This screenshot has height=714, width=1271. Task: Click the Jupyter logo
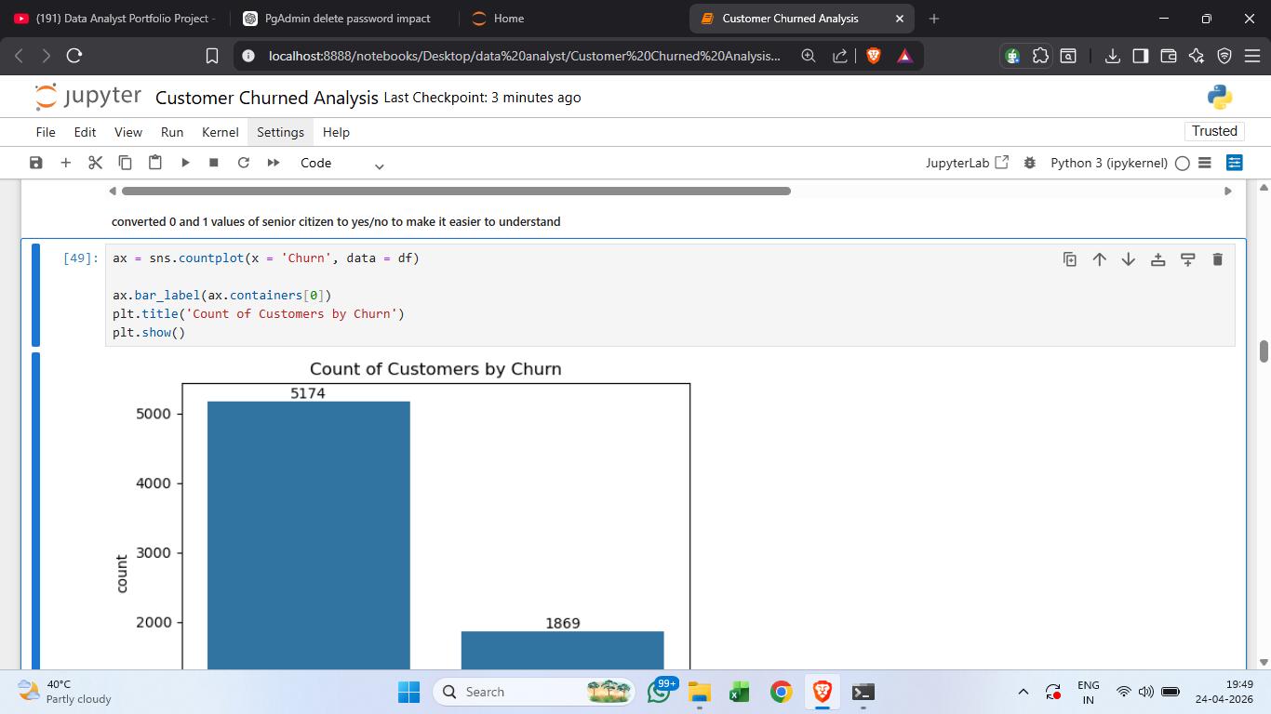tap(87, 97)
